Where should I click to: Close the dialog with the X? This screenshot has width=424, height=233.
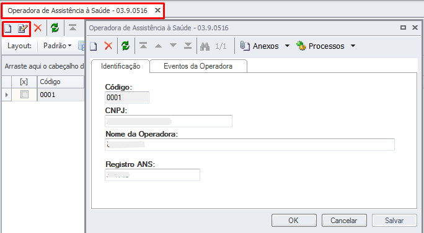click(x=415, y=28)
